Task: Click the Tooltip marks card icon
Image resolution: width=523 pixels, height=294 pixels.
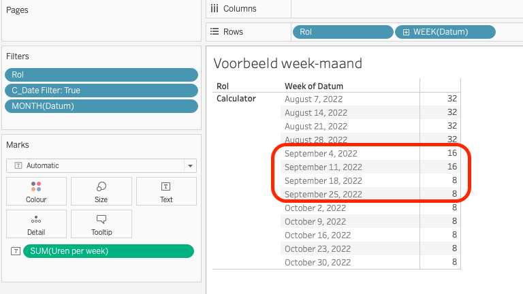Action: click(101, 219)
